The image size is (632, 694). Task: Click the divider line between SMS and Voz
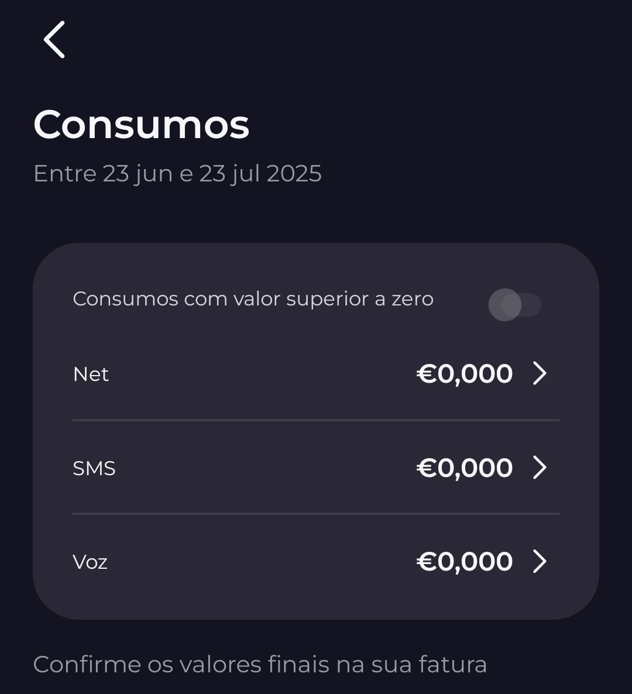(x=316, y=514)
